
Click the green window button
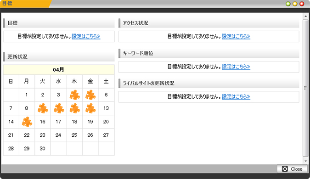click(x=288, y=4)
